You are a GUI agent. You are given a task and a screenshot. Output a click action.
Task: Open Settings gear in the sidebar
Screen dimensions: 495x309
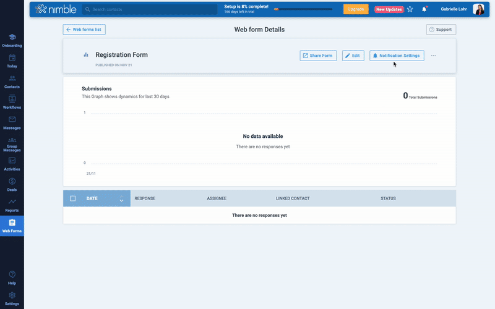[x=12, y=298]
